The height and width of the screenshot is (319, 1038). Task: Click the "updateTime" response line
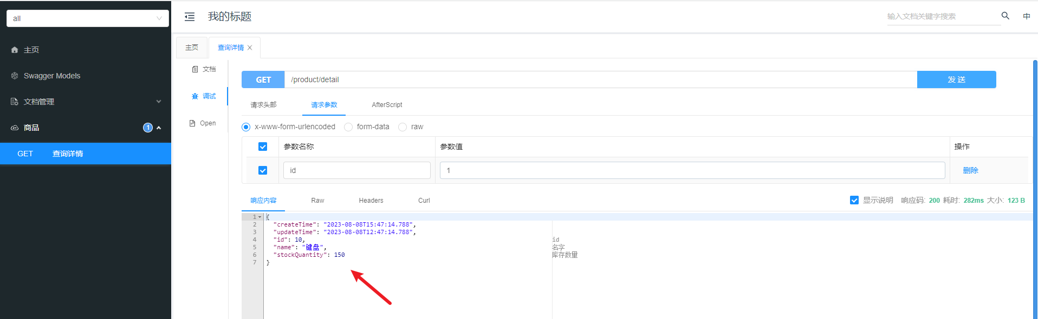click(x=345, y=232)
